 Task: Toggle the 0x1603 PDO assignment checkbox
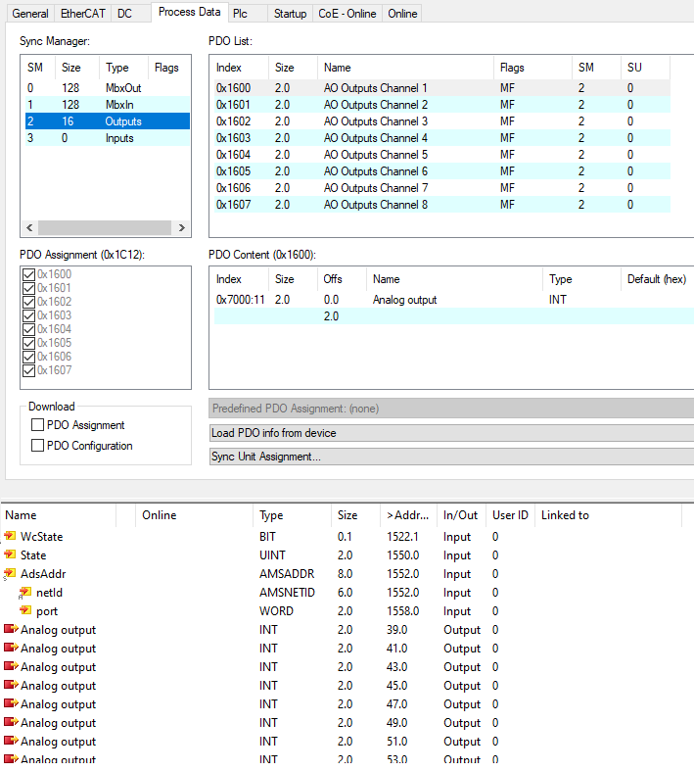pyautogui.click(x=29, y=315)
